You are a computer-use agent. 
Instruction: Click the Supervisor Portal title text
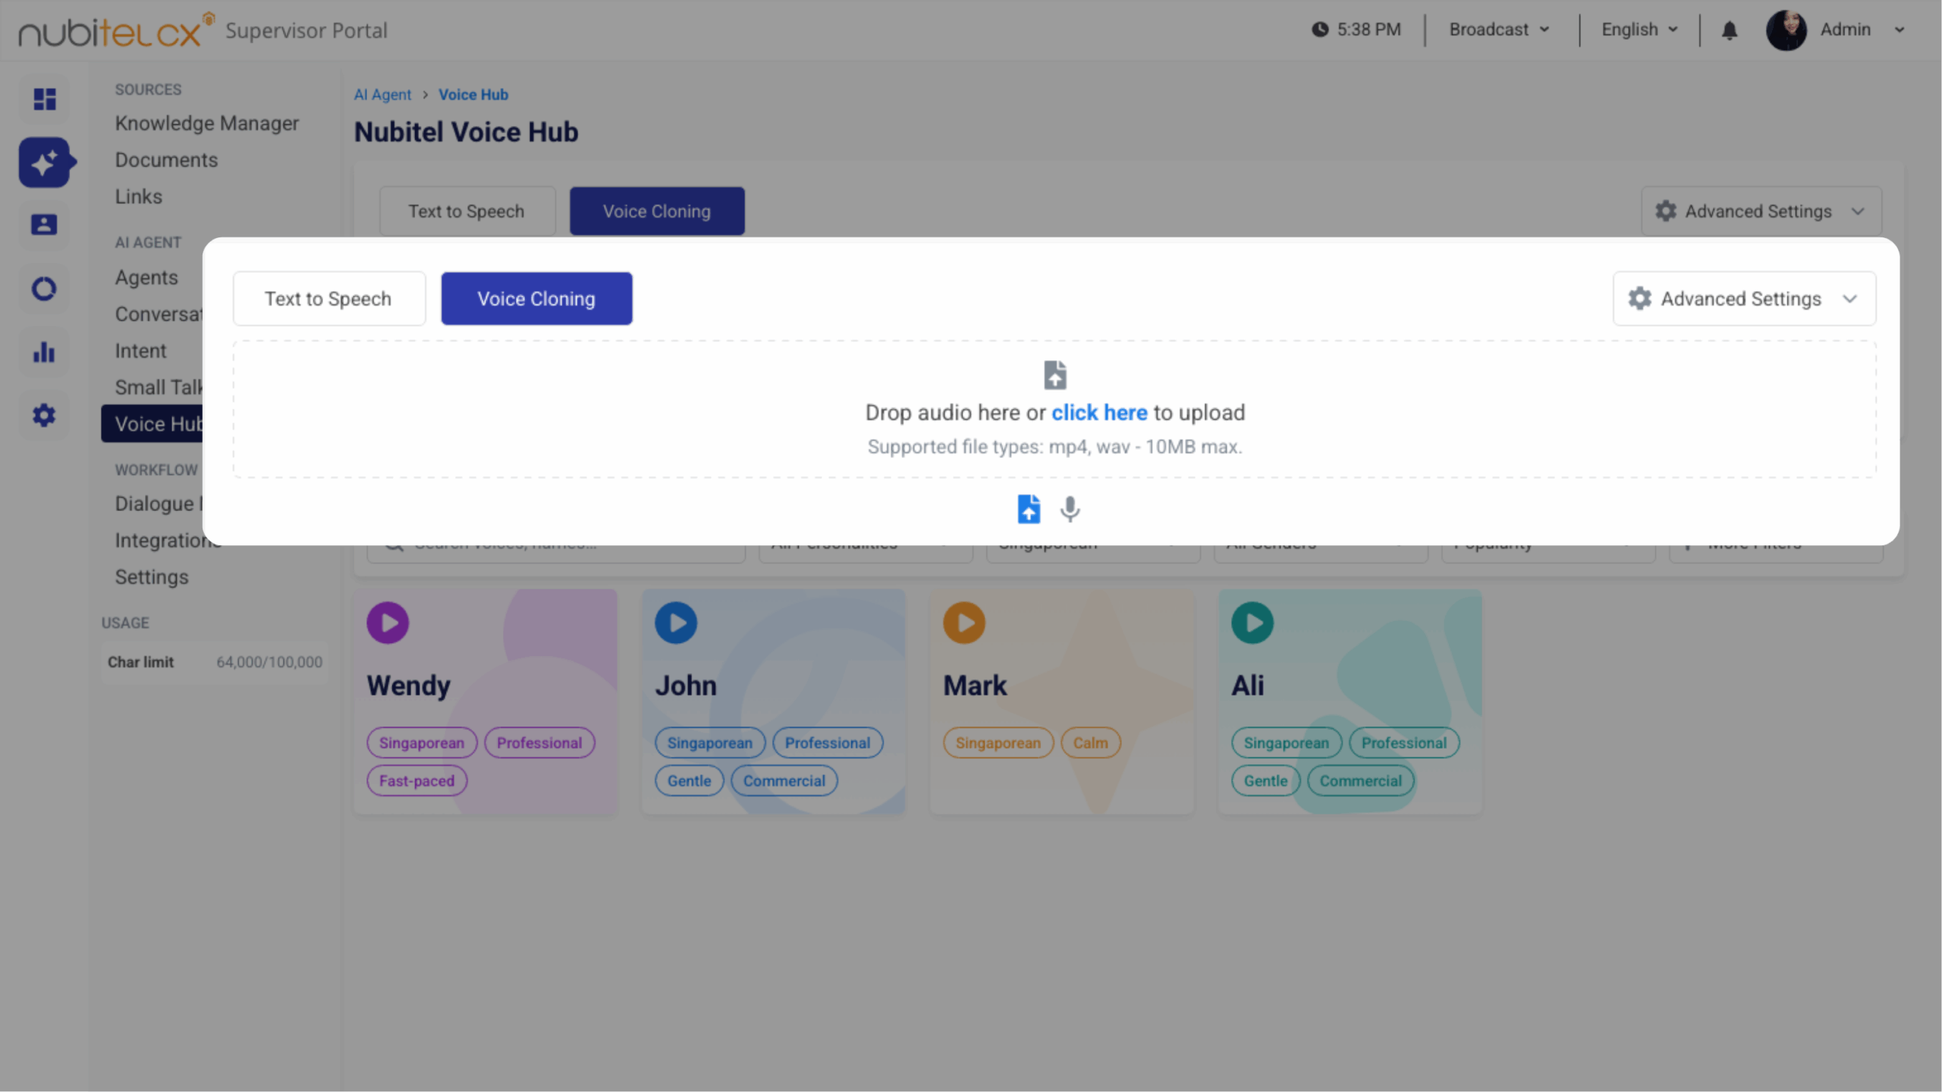(x=306, y=30)
